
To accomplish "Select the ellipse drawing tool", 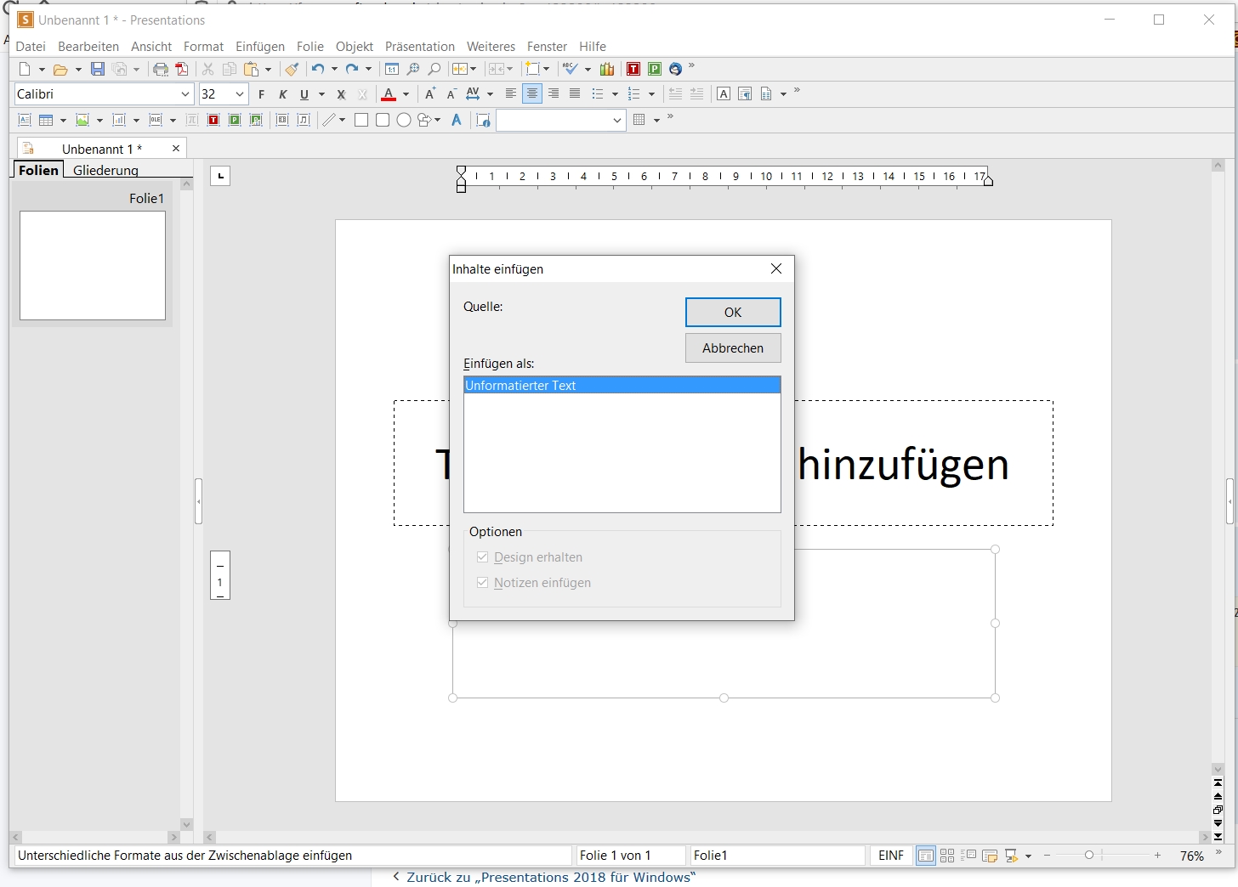I will pos(404,120).
